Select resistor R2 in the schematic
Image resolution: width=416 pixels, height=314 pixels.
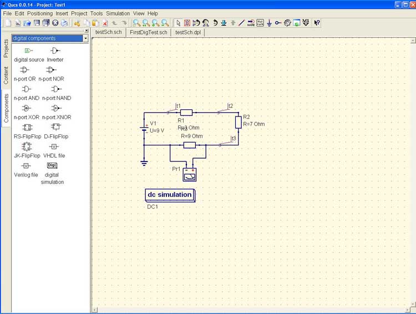coord(239,122)
